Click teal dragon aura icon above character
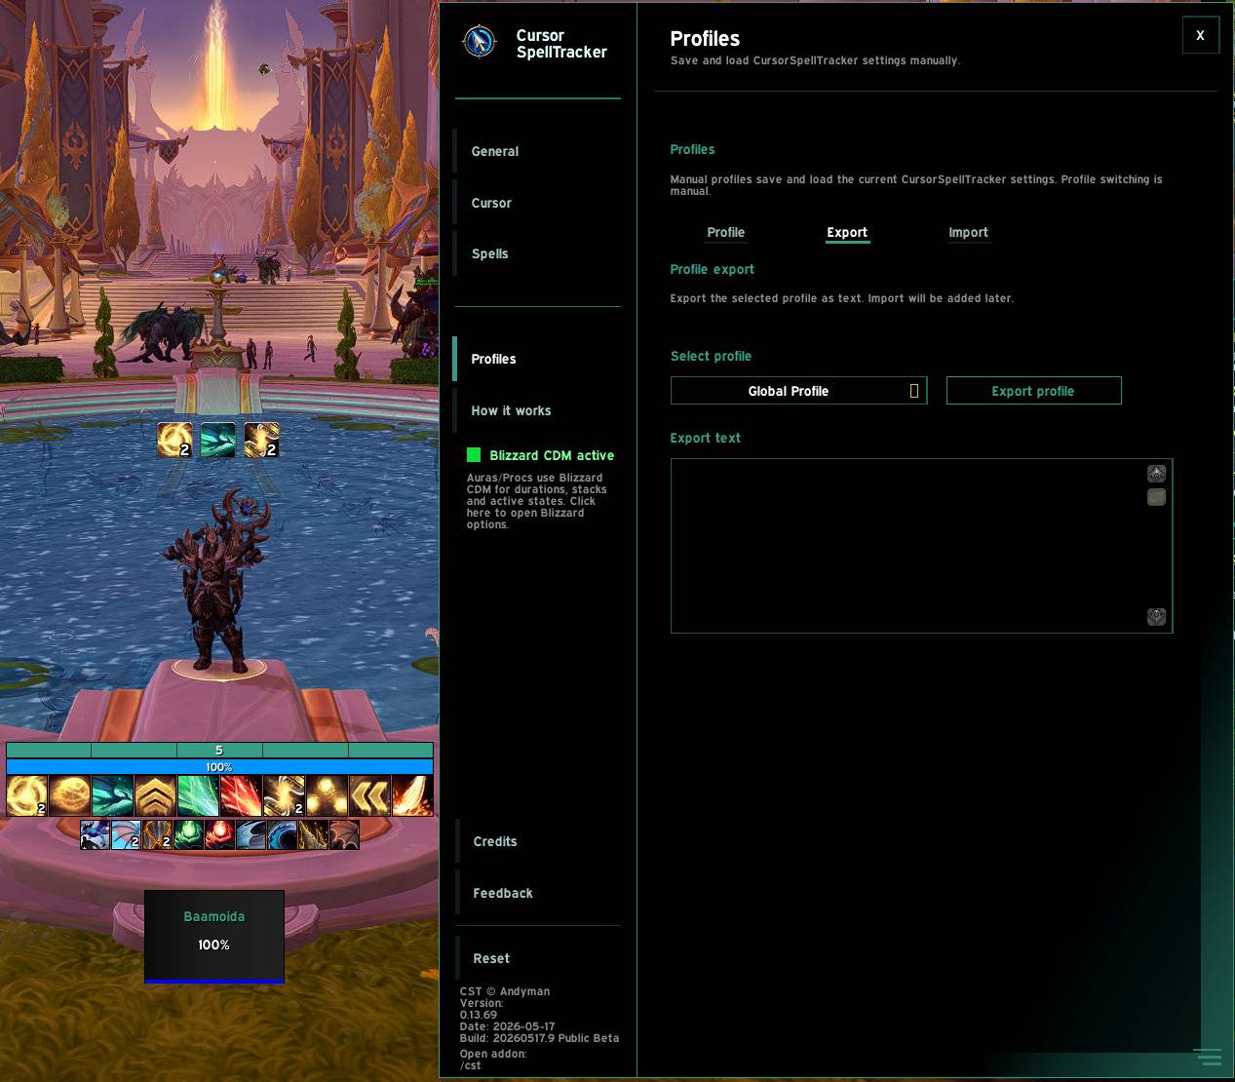The height and width of the screenshot is (1082, 1235). coord(217,440)
